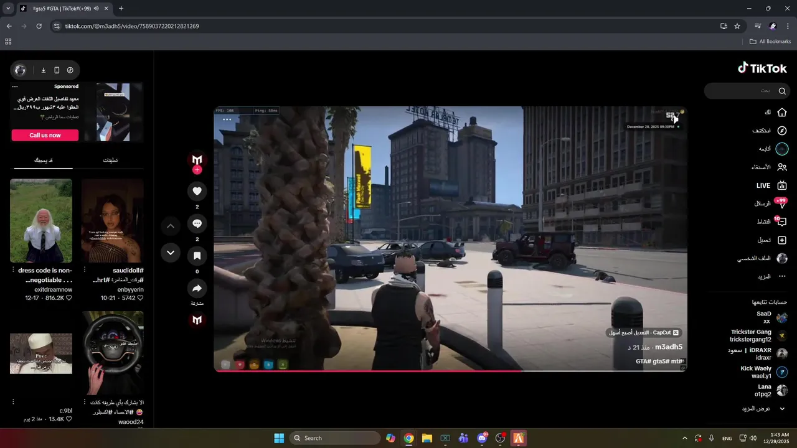Open options for the c.9bl video
Screen dimensions: 797x448
13,402
